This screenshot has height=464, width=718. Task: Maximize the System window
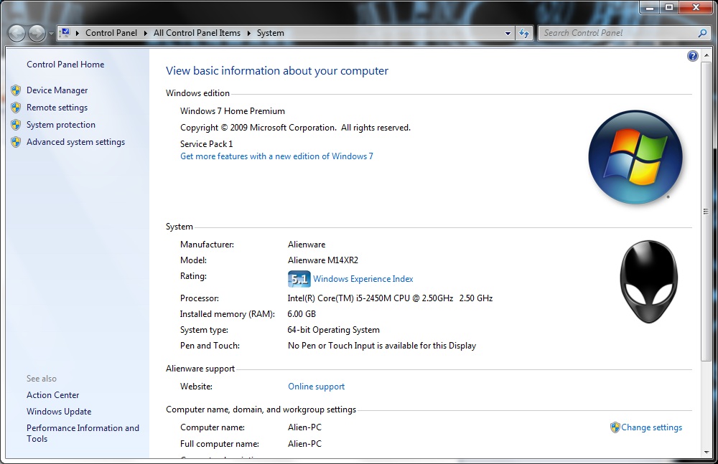pos(669,7)
